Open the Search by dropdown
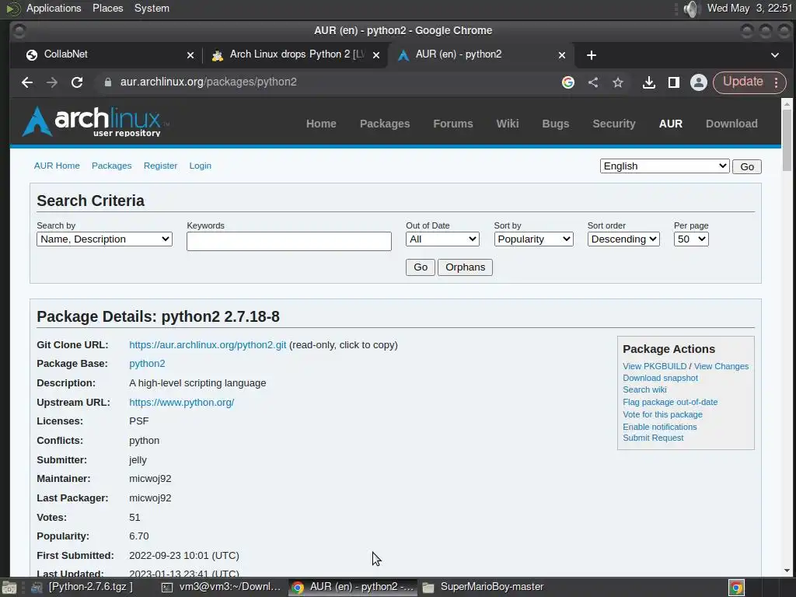The width and height of the screenshot is (796, 597). (x=104, y=239)
